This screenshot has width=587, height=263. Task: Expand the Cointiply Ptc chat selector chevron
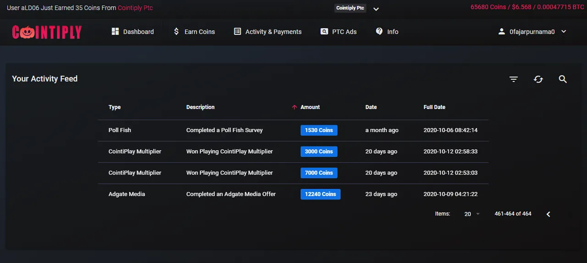(376, 9)
